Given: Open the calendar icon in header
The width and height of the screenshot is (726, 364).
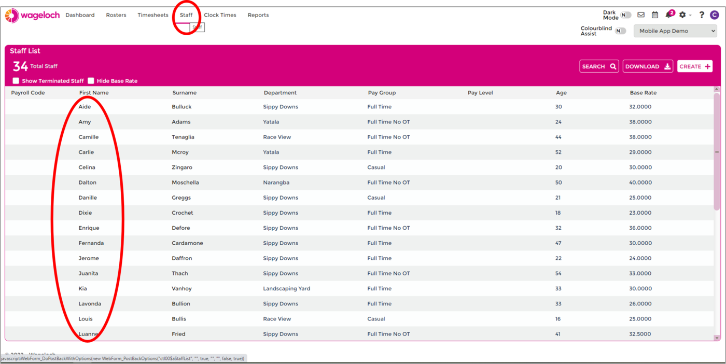Looking at the screenshot, I should [655, 15].
